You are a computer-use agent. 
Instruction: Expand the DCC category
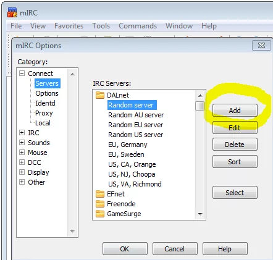(22, 162)
